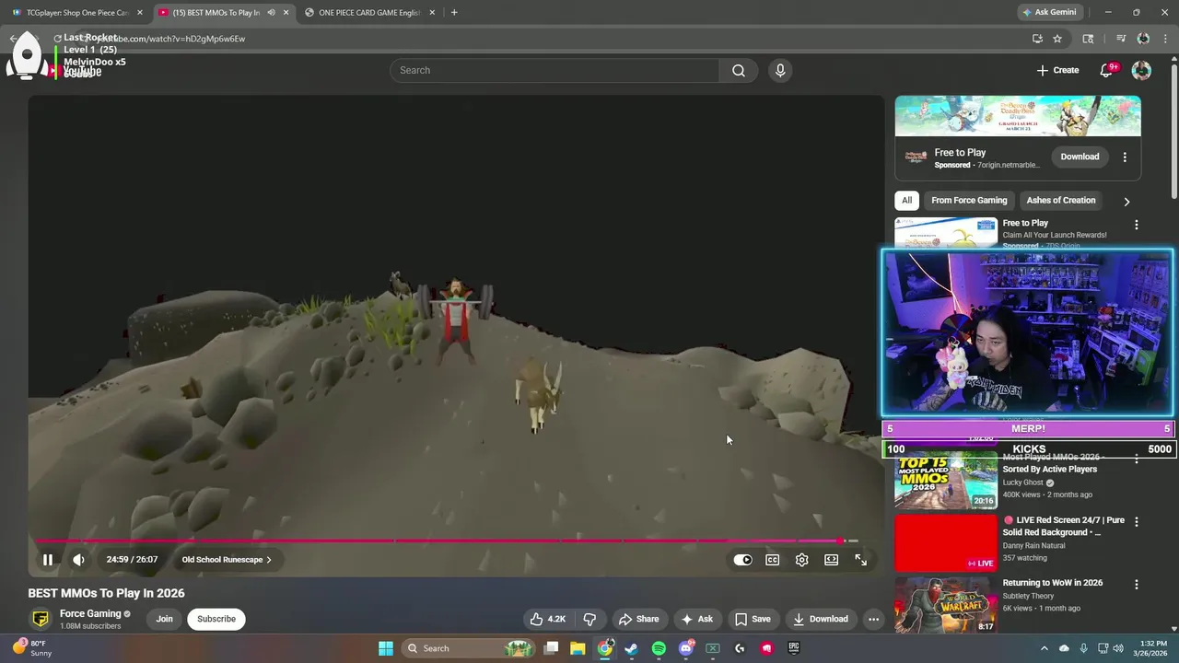Open the Ask AI button

696,619
